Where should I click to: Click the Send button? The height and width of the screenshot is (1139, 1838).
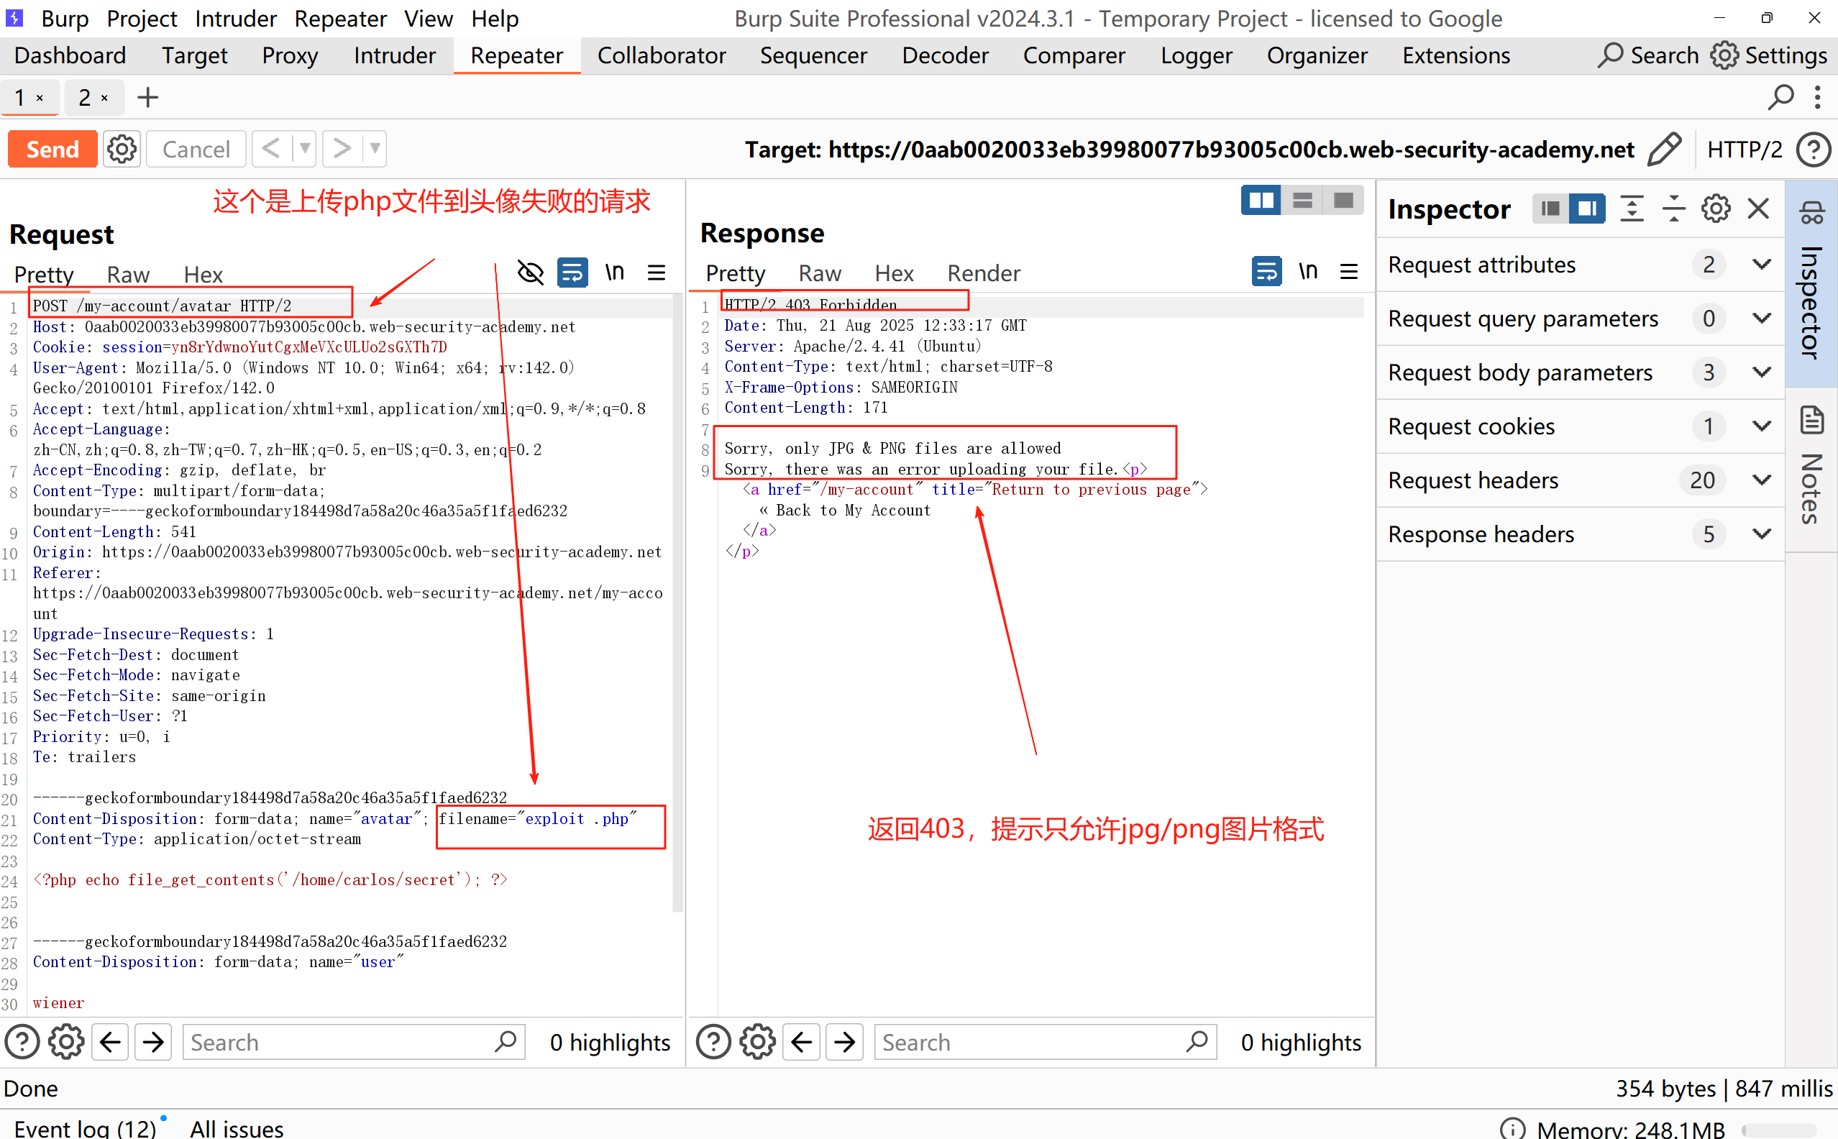click(x=52, y=149)
